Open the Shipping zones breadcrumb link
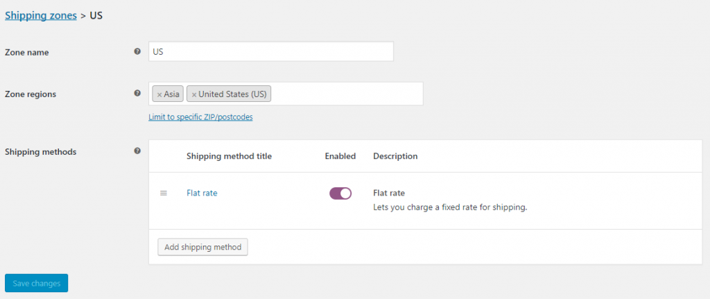710x299 pixels. 41,15
